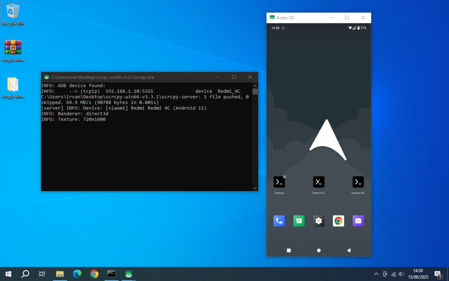Image resolution: width=449 pixels, height=281 pixels.
Task: Tap the Android recents square button
Action: coord(289,250)
